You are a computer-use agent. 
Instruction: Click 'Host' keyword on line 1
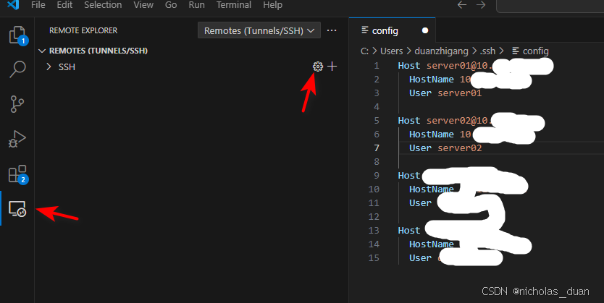pos(409,66)
